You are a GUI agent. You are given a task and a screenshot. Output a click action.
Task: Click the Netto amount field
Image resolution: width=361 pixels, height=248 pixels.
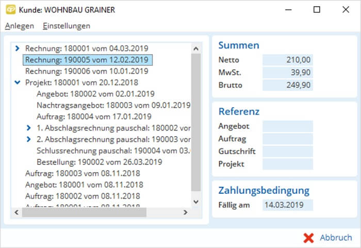[287, 60]
